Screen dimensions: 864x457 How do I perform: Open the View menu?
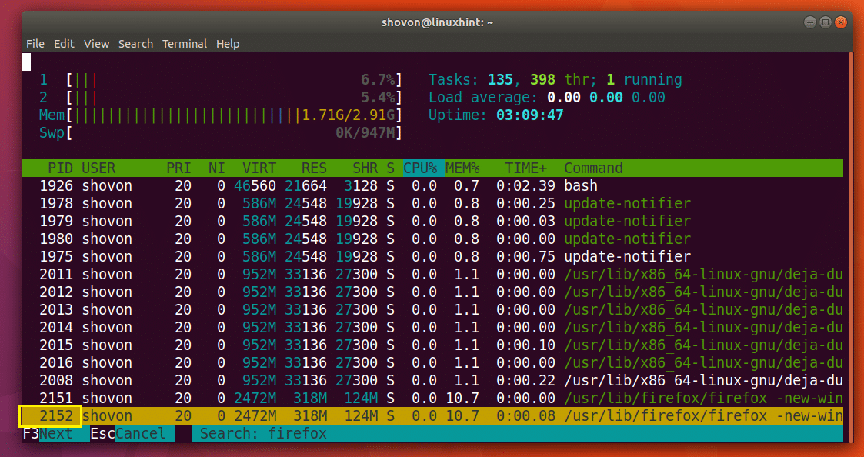tap(96, 44)
